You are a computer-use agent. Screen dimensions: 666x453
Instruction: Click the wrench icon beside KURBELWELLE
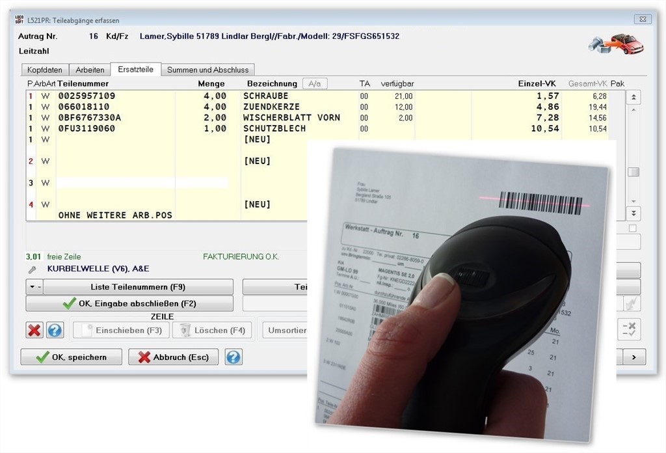(x=32, y=269)
